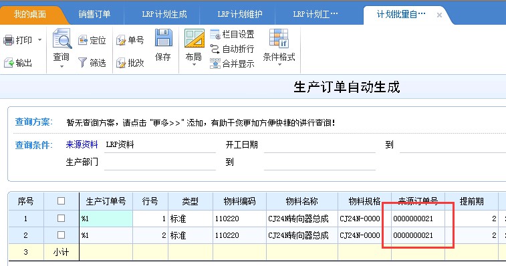Click the 保存 floppy disk icon
Image resolution: width=506 pixels, height=266 pixels.
tap(164, 38)
